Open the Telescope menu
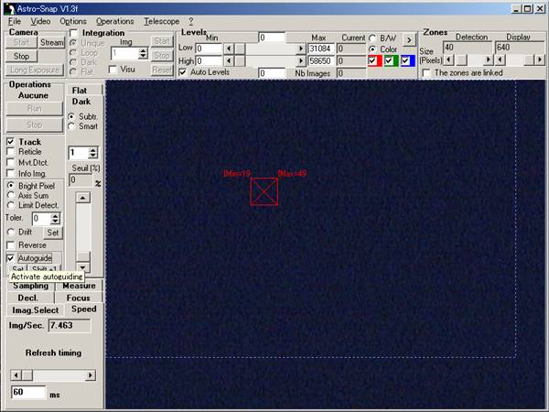Viewport: 549px width, 412px height. [161, 20]
